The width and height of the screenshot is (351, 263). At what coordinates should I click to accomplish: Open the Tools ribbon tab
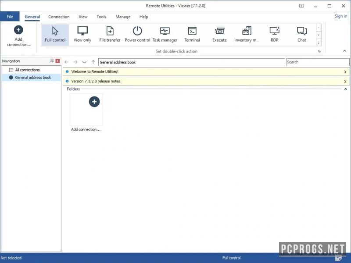click(x=101, y=17)
